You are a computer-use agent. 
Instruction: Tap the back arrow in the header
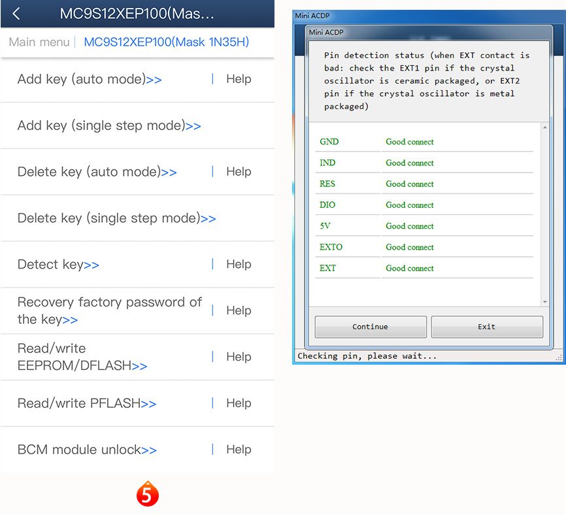click(16, 14)
